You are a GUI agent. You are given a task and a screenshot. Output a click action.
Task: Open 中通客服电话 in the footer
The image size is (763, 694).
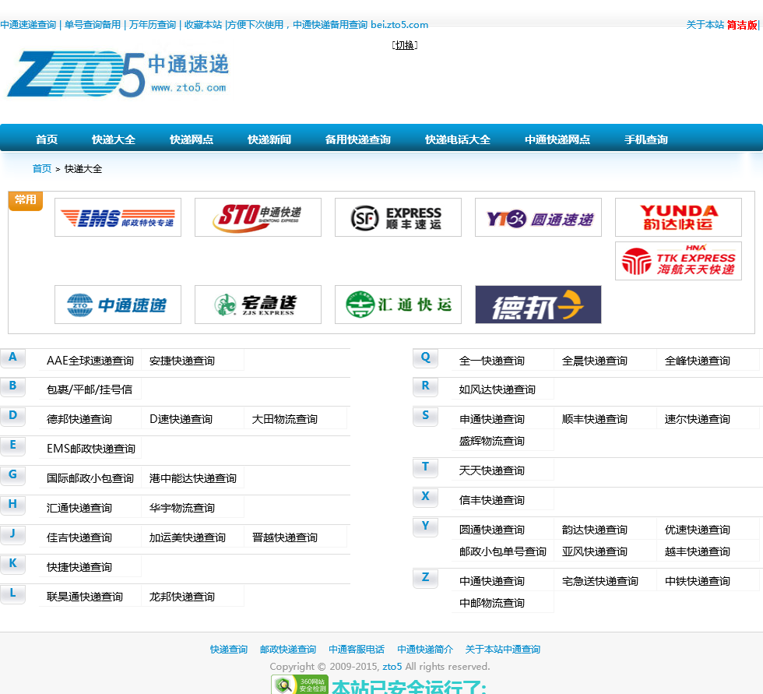(357, 650)
